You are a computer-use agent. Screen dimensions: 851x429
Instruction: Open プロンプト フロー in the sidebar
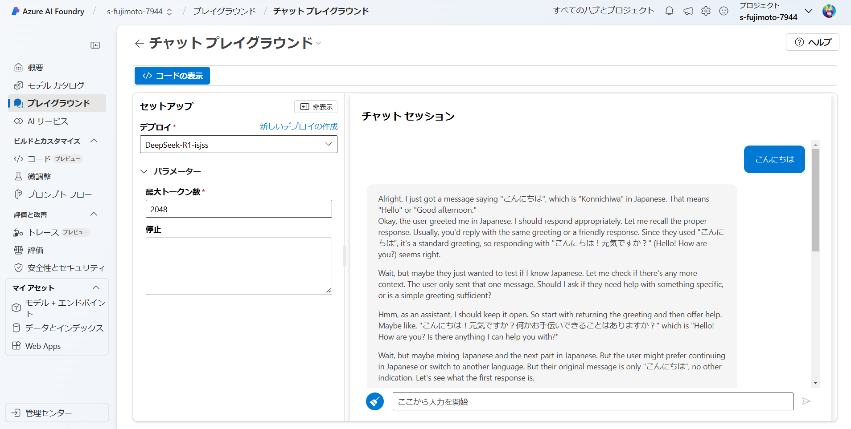[x=57, y=194]
